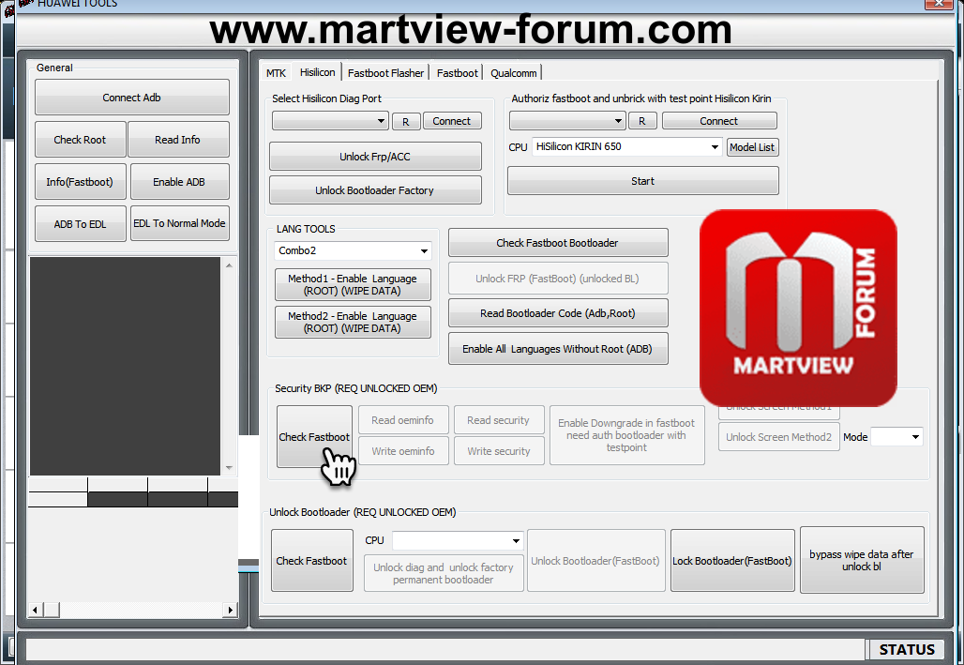964x665 pixels.
Task: Click the ADB To EDL button
Action: click(x=80, y=224)
